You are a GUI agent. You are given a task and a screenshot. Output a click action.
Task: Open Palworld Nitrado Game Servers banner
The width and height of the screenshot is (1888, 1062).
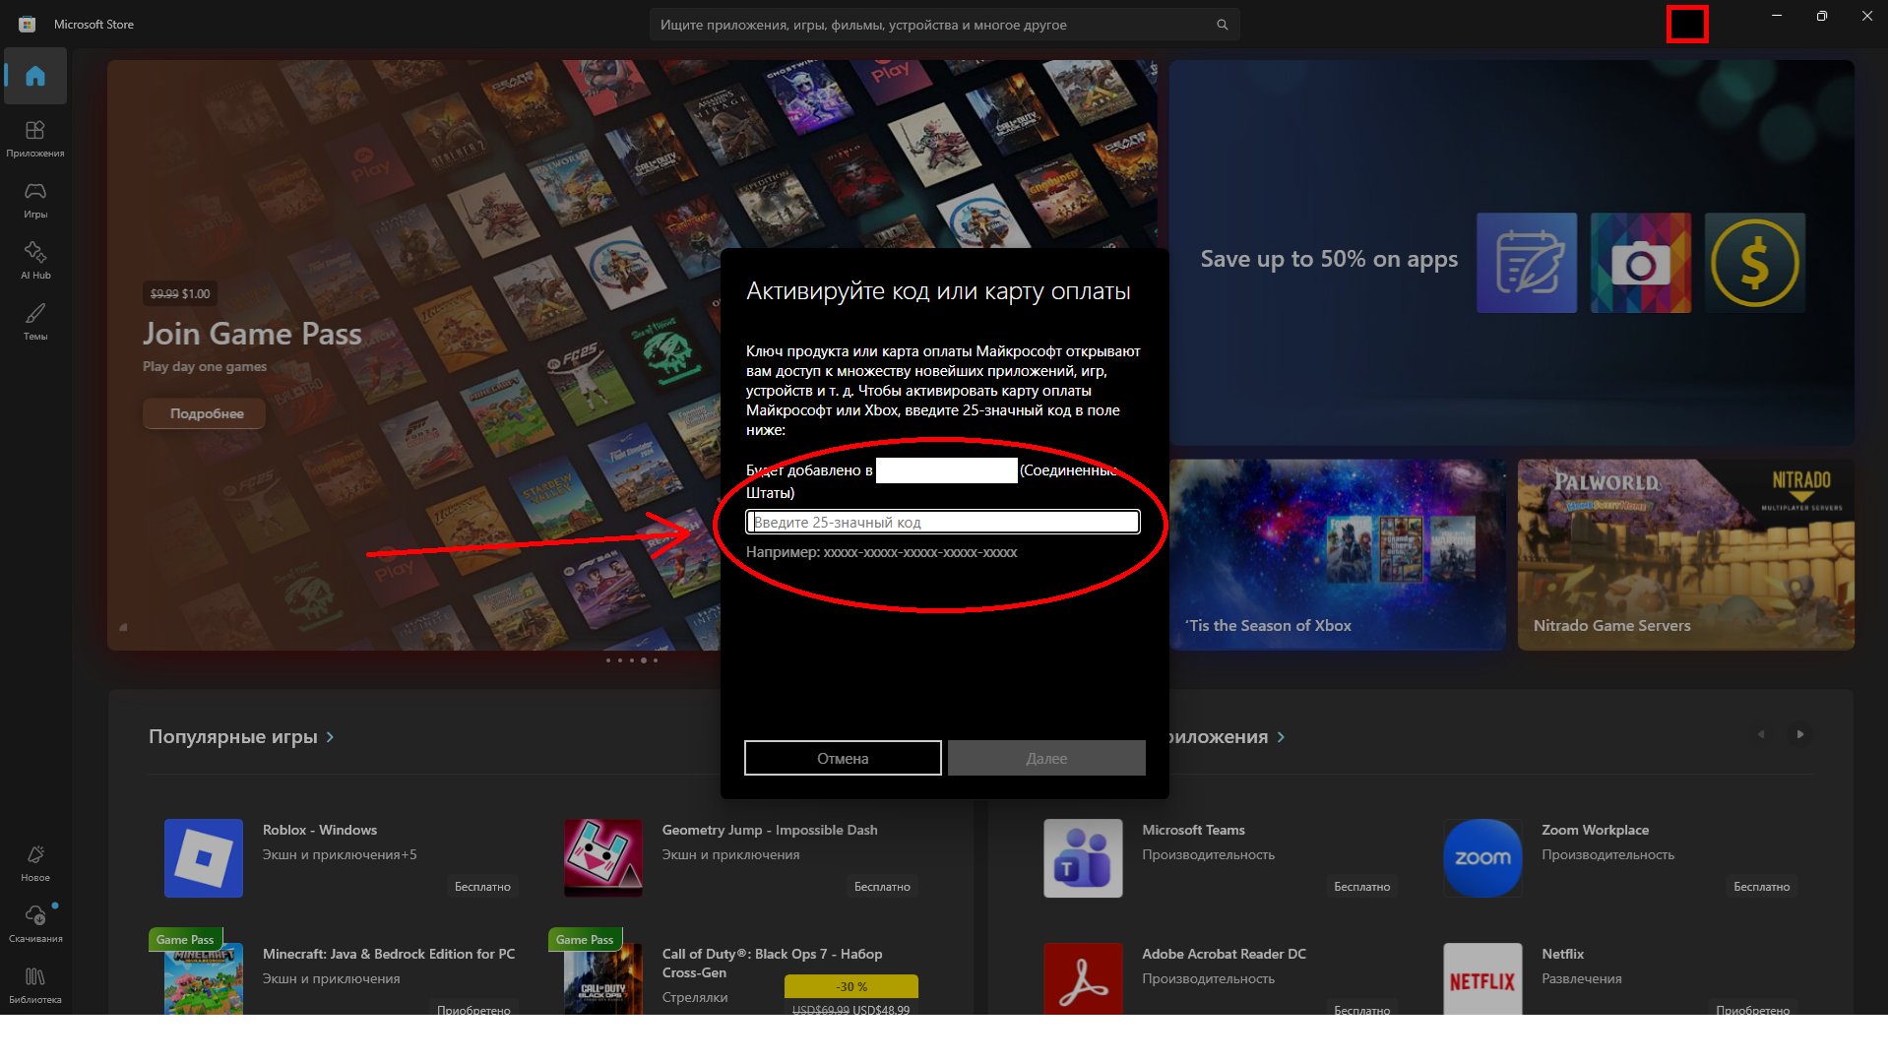pos(1685,554)
